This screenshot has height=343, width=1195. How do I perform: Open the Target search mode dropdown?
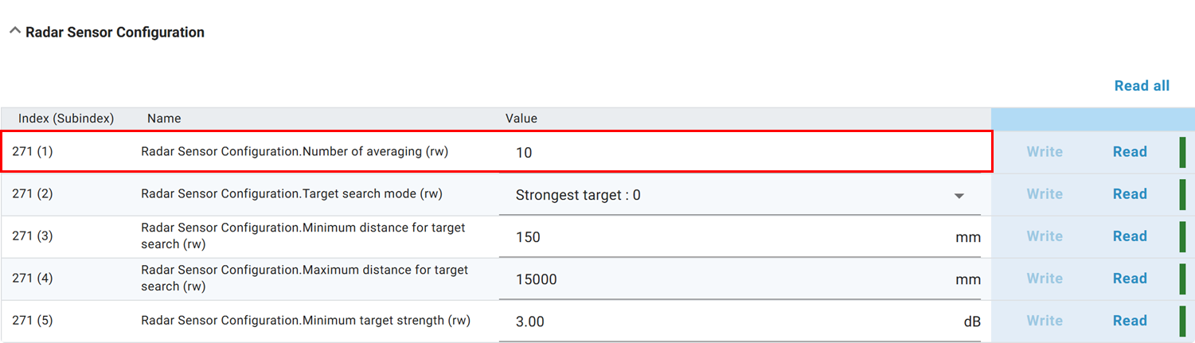(959, 196)
